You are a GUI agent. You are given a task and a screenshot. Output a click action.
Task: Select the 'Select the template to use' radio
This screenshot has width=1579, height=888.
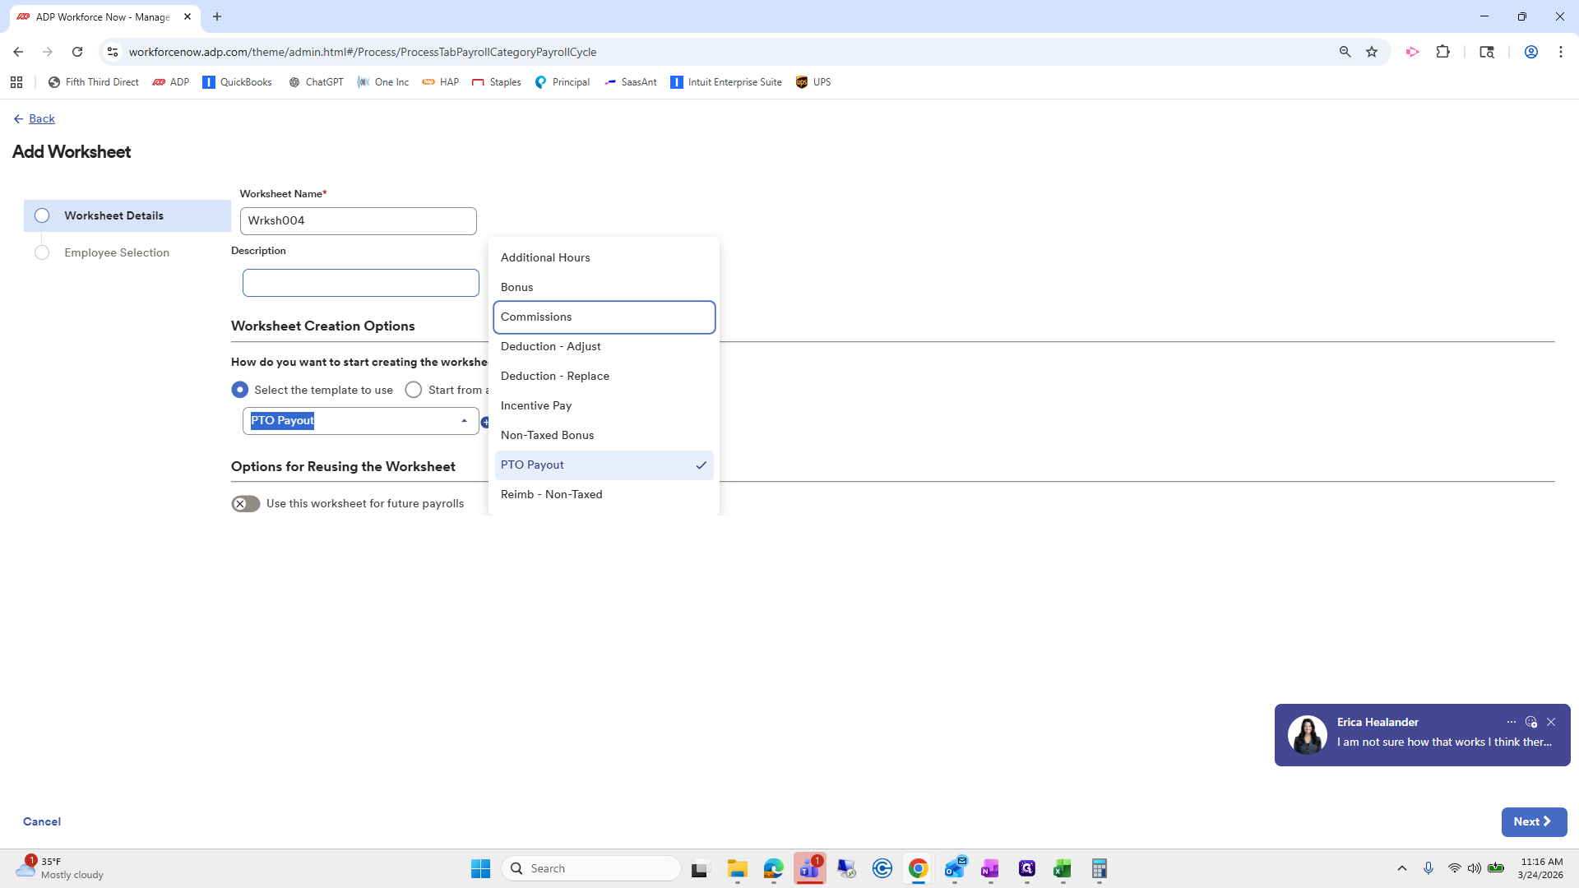tap(239, 390)
